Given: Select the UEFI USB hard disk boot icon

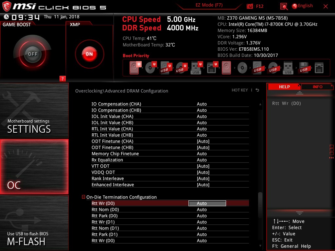Looking at the screenshot, I should 166,68.
